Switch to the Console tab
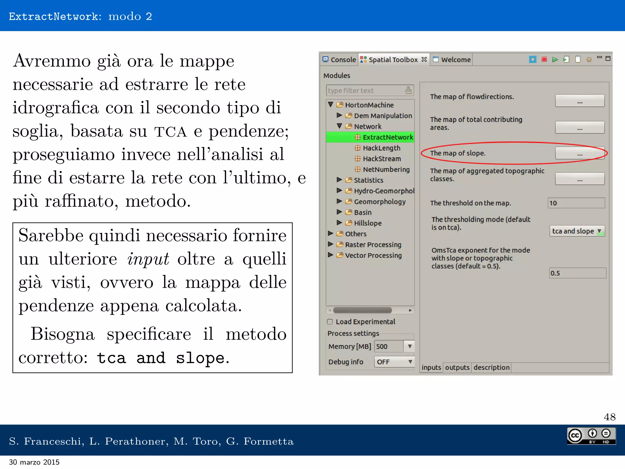Viewport: 625px width, 469px height. pyautogui.click(x=339, y=60)
